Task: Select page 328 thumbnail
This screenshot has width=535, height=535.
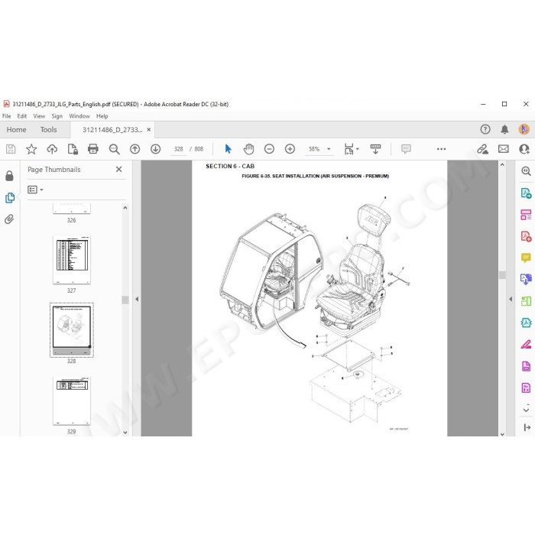Action: click(x=72, y=330)
